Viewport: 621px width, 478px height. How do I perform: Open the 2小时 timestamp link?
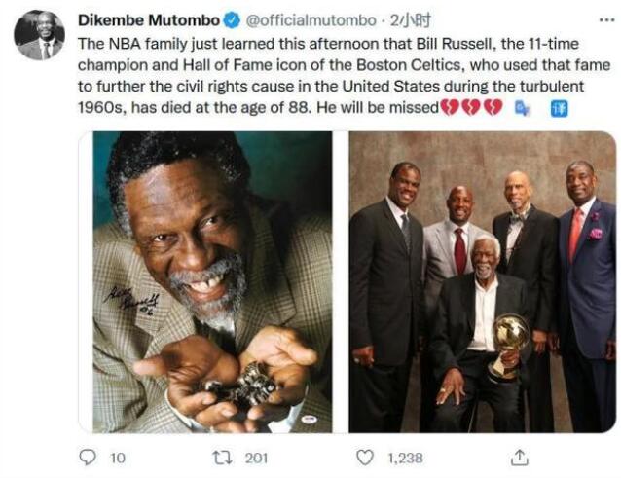pyautogui.click(x=411, y=20)
